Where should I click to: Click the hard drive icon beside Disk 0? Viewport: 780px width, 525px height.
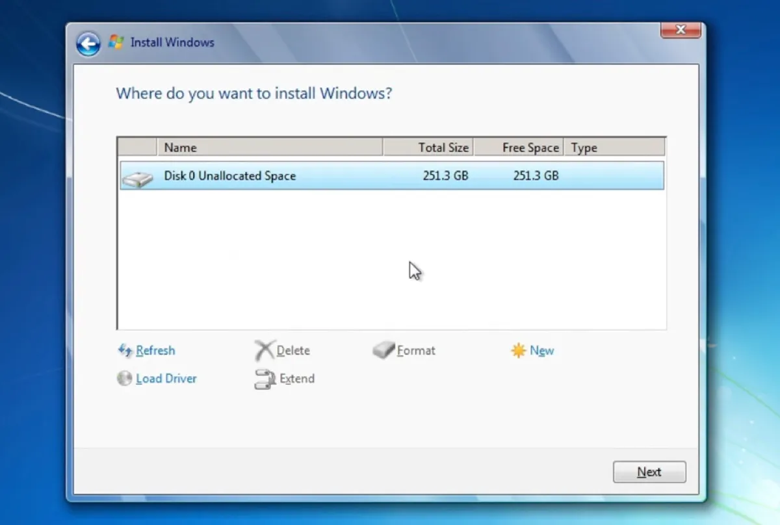pyautogui.click(x=138, y=175)
